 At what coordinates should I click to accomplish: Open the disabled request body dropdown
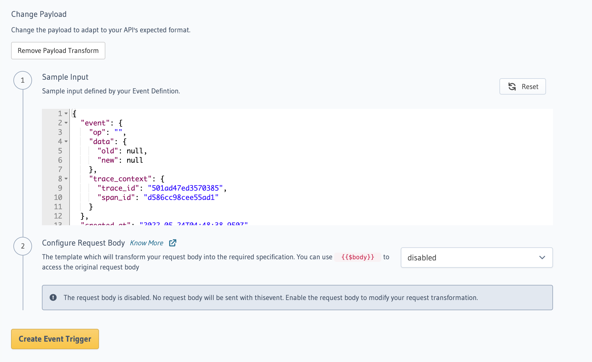tap(476, 258)
